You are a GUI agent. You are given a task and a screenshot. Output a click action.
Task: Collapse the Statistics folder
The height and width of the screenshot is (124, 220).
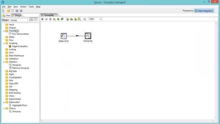[x=4, y=62]
